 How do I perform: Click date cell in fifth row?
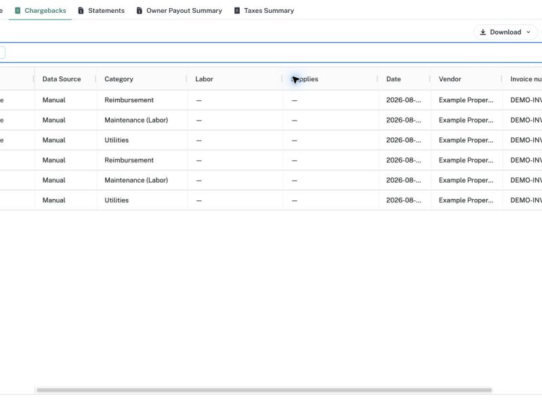point(403,180)
